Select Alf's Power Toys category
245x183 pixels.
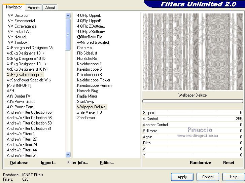pyautogui.click(x=20, y=107)
